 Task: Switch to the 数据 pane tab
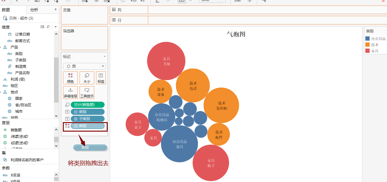pyautogui.click(x=6, y=10)
